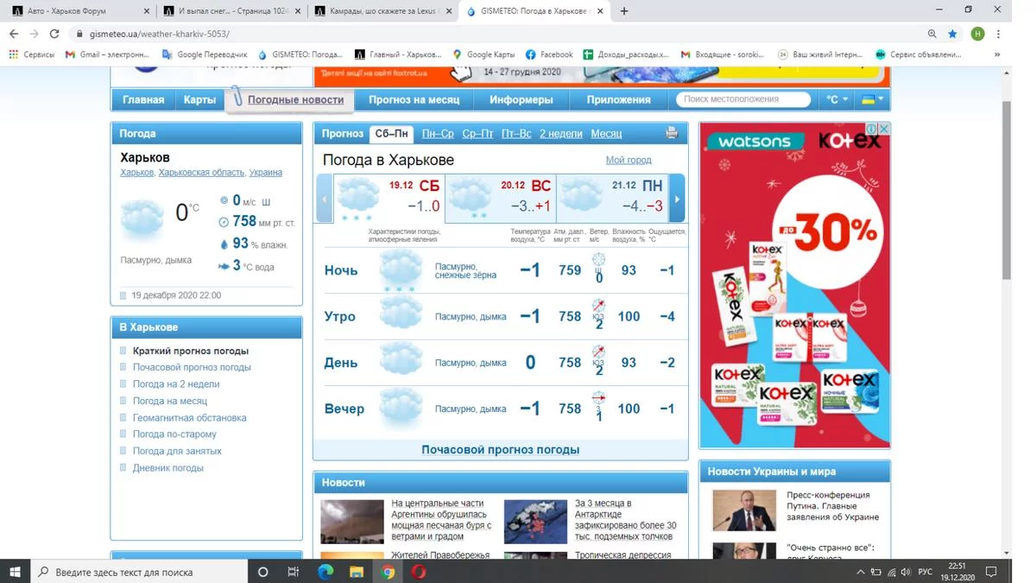Open the Chrome profile avatar H
The height and width of the screenshot is (583, 1036).
pos(977,34)
